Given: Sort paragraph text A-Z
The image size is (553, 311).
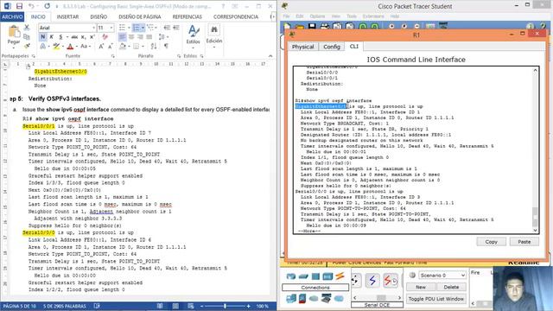Looking at the screenshot, I should tap(154, 46).
